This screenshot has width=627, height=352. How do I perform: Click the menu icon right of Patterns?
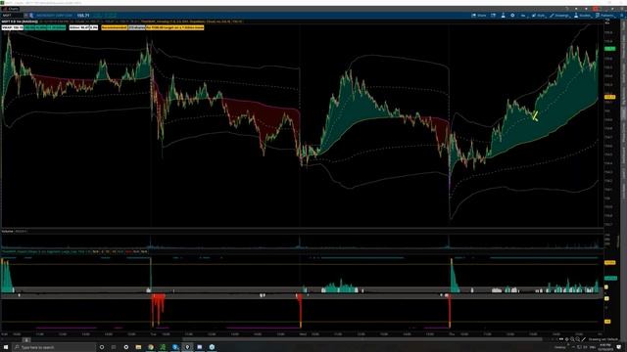[x=622, y=16]
